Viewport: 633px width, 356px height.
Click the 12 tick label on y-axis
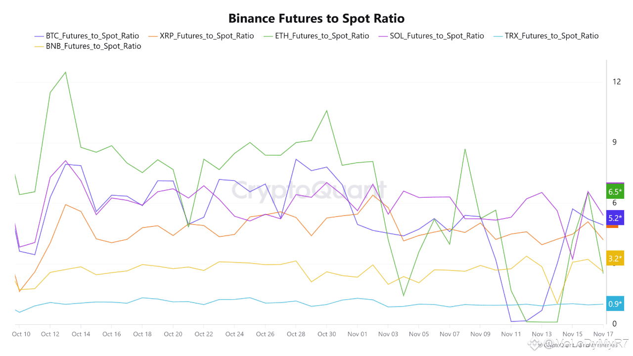point(616,82)
